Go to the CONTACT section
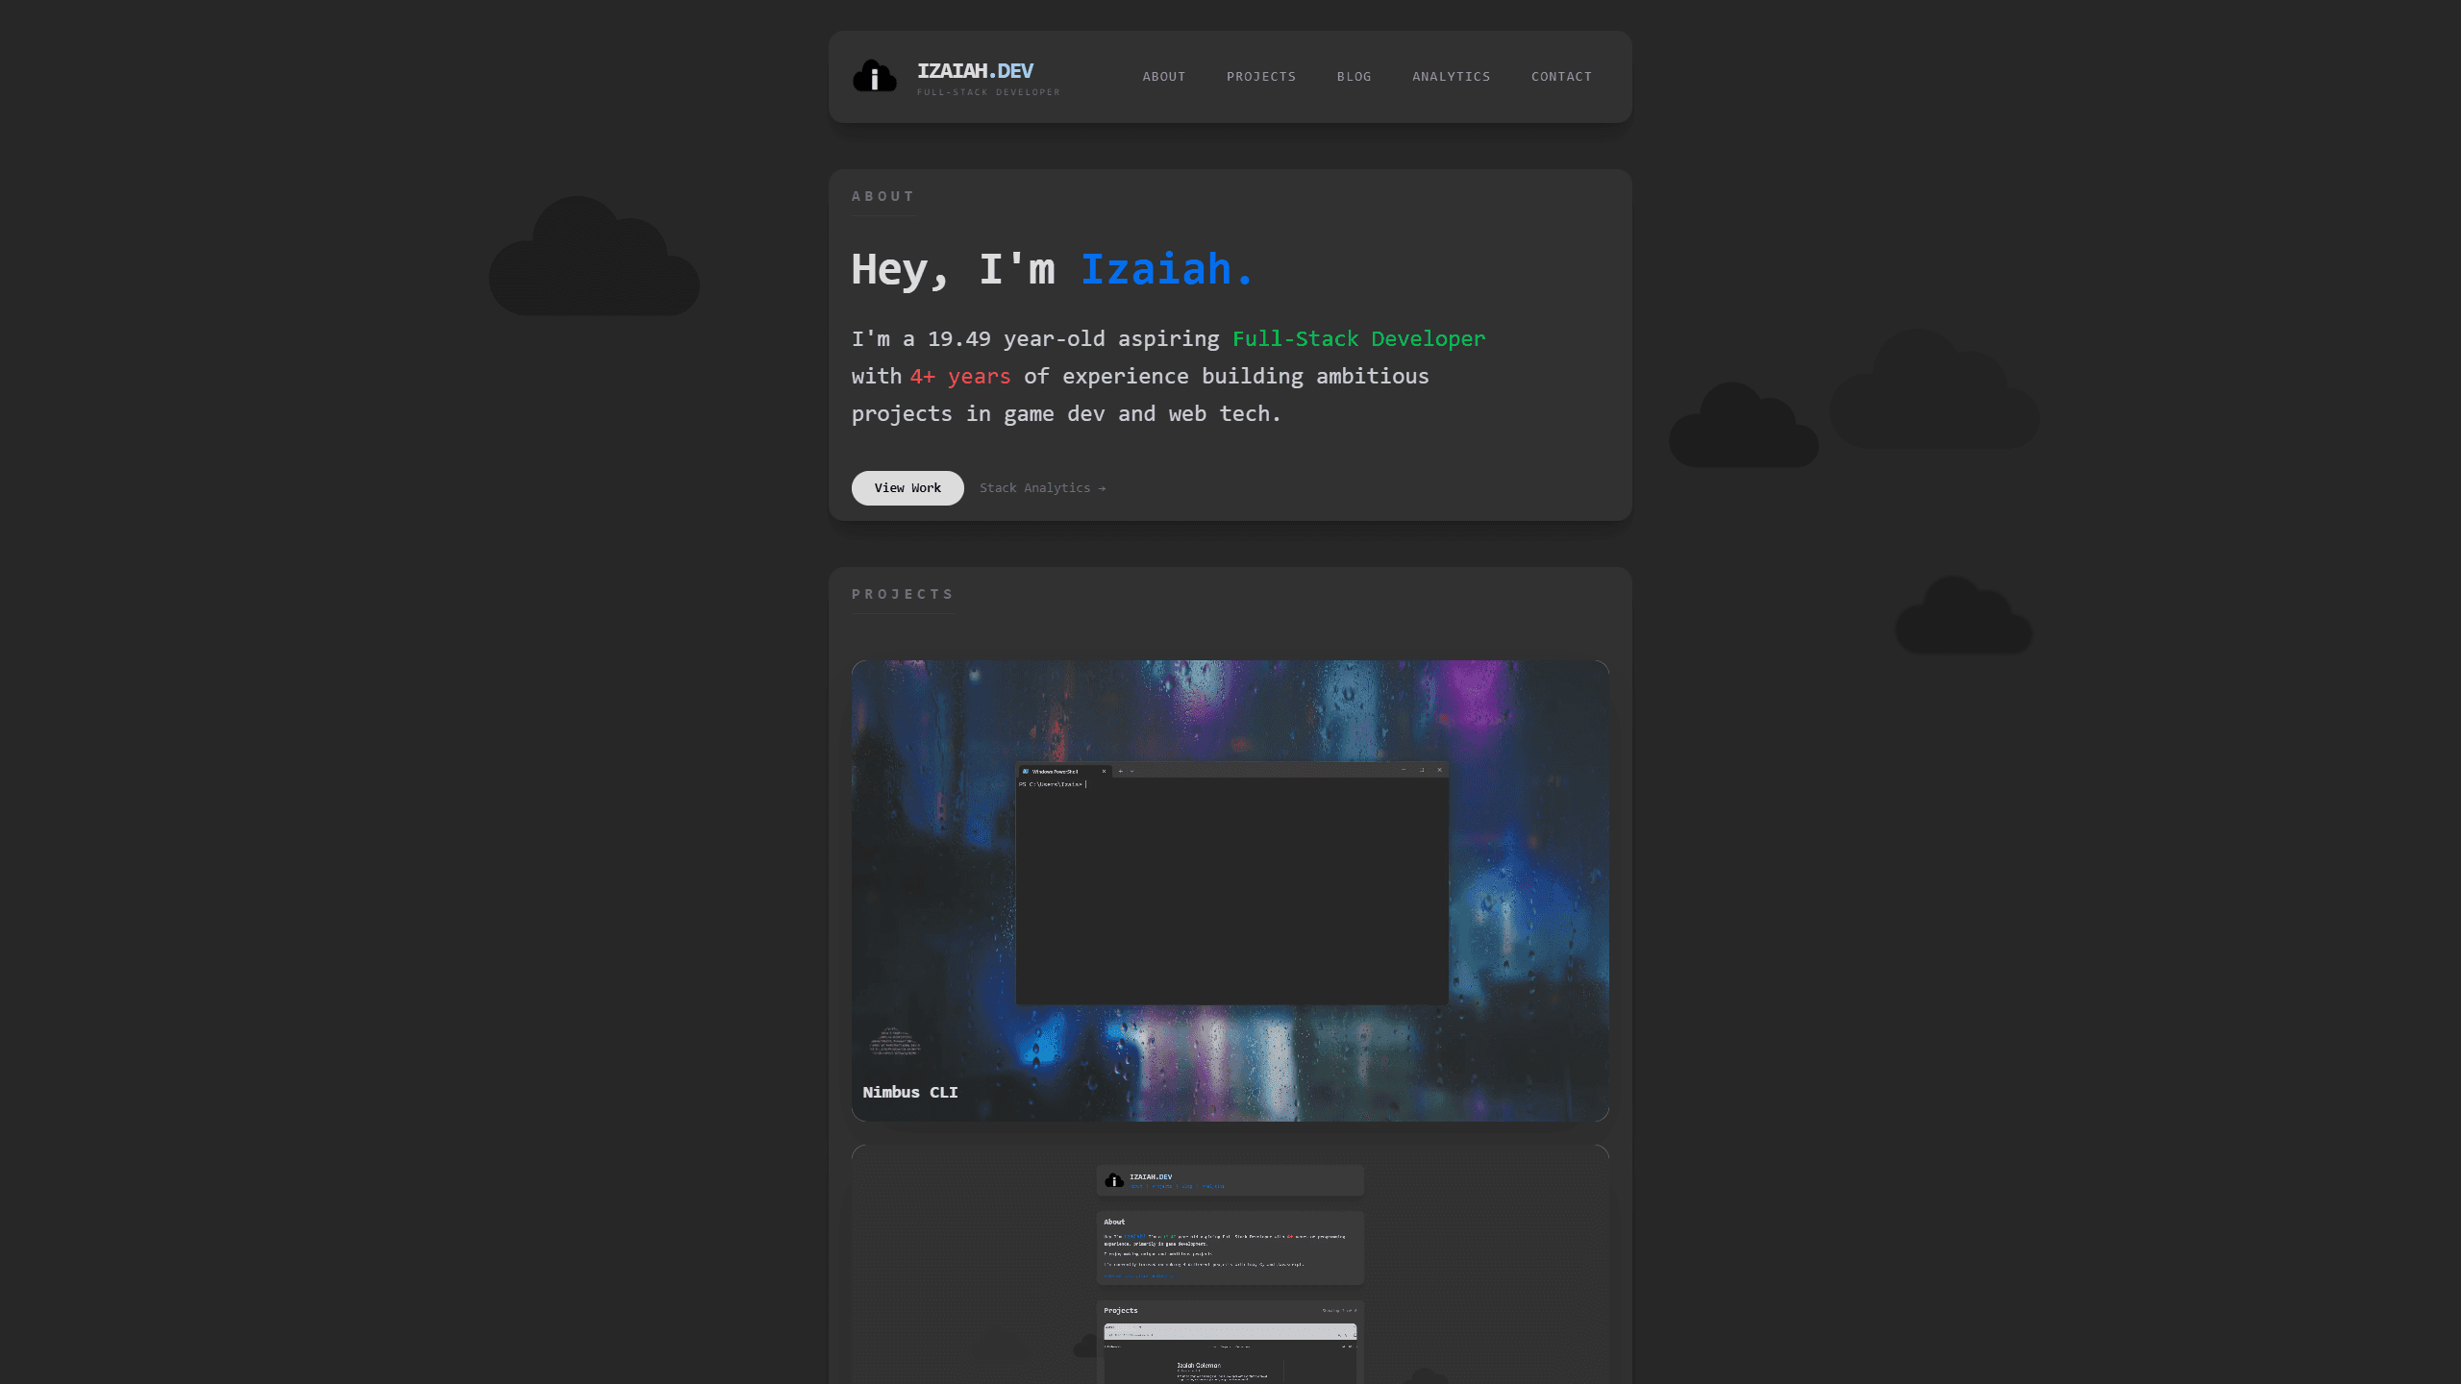The width and height of the screenshot is (2461, 1384). (1561, 77)
